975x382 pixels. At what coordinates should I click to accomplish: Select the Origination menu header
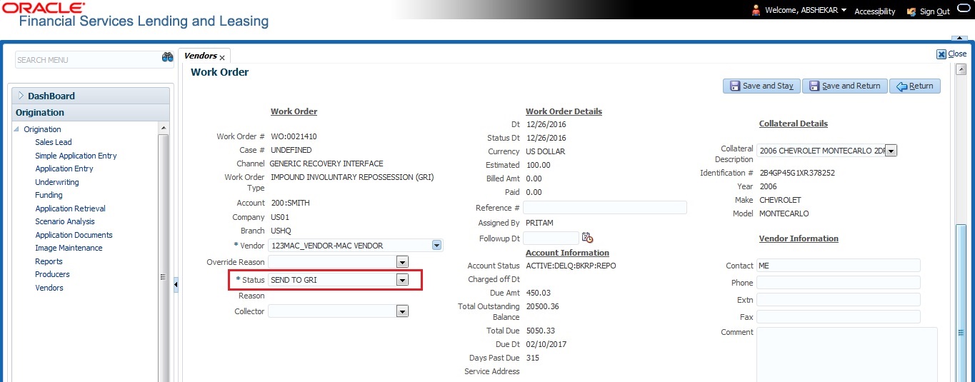click(x=91, y=112)
